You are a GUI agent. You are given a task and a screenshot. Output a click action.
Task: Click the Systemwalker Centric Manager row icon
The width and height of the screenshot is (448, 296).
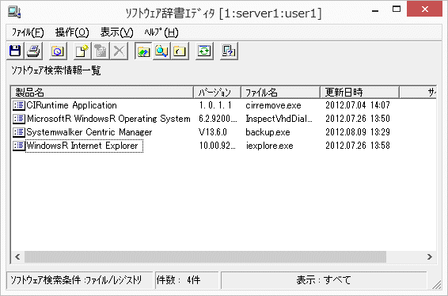[x=19, y=132]
